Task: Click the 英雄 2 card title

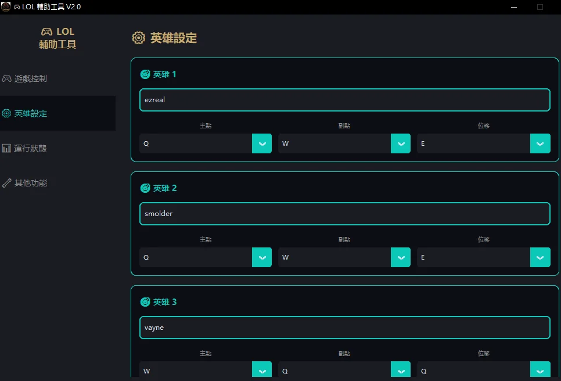Action: click(x=165, y=188)
